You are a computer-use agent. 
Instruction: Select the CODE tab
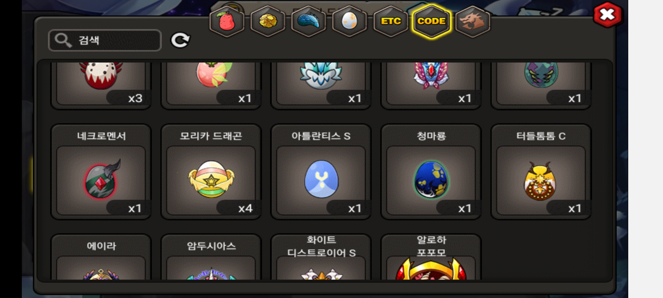pyautogui.click(x=431, y=21)
